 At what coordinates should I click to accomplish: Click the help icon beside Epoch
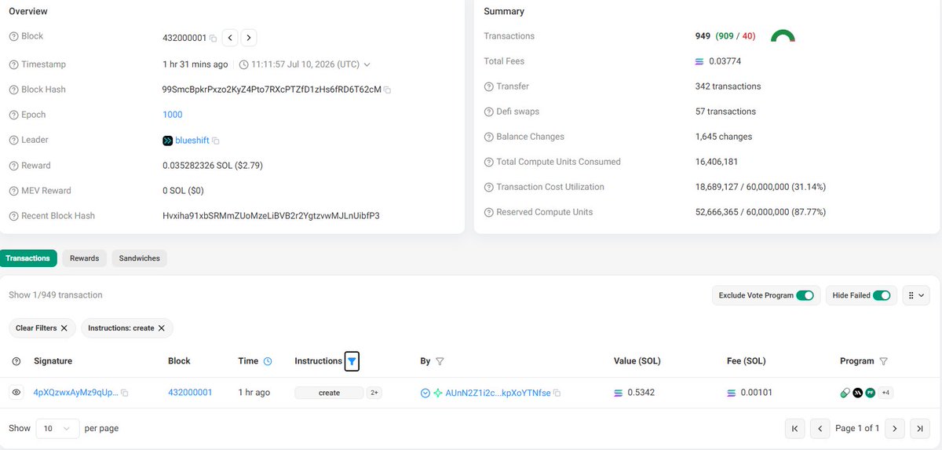pos(13,115)
